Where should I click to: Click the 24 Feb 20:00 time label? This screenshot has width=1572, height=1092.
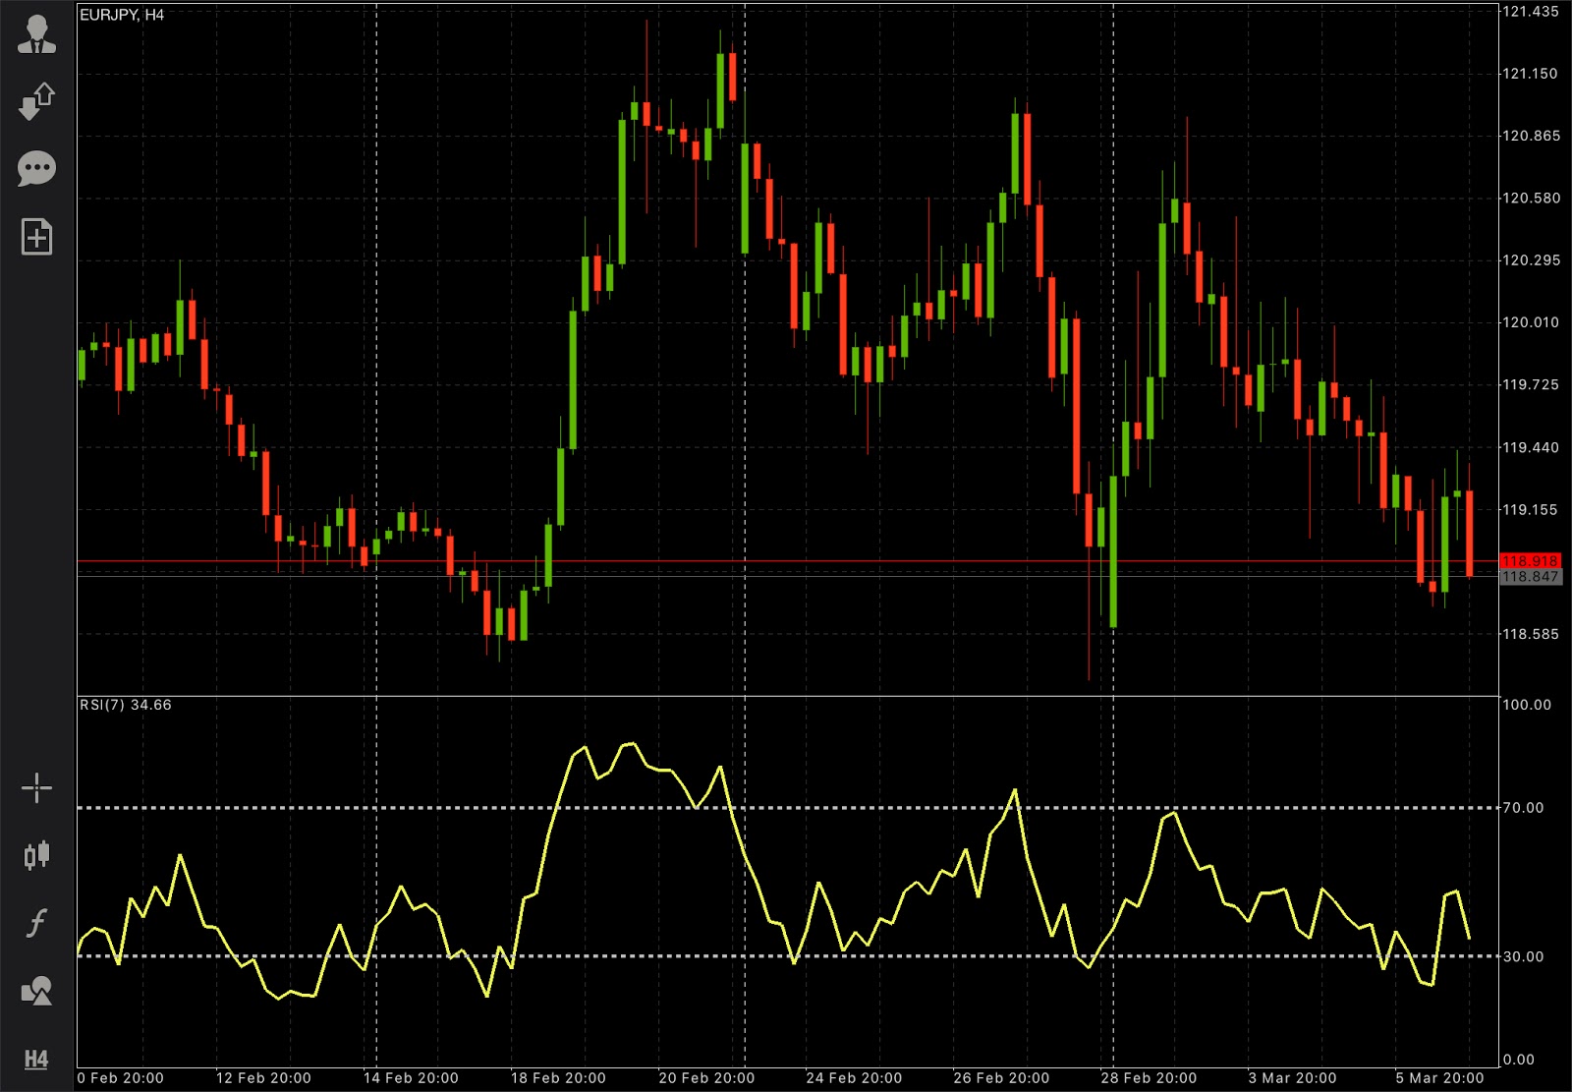pyautogui.click(x=854, y=1078)
